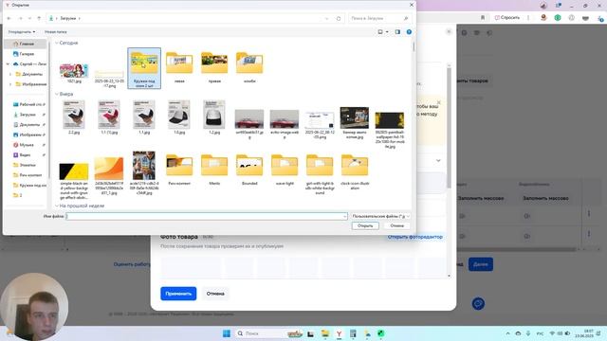Select the 1021.jpg thumbnail
This screenshot has width=607, height=341.
(x=74, y=72)
